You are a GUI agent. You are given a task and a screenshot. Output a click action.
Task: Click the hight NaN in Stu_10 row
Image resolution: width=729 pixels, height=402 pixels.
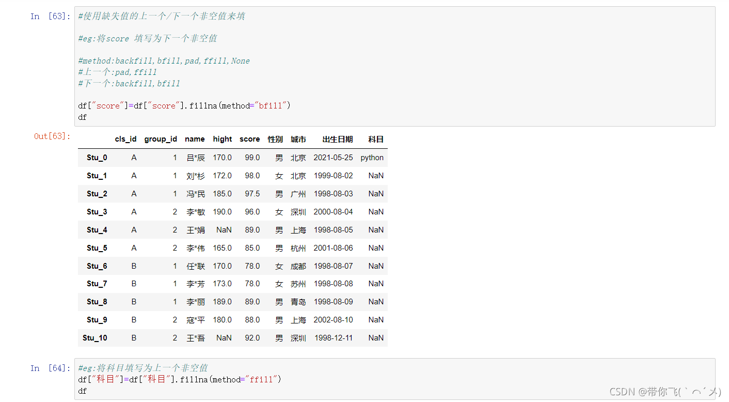[224, 338]
